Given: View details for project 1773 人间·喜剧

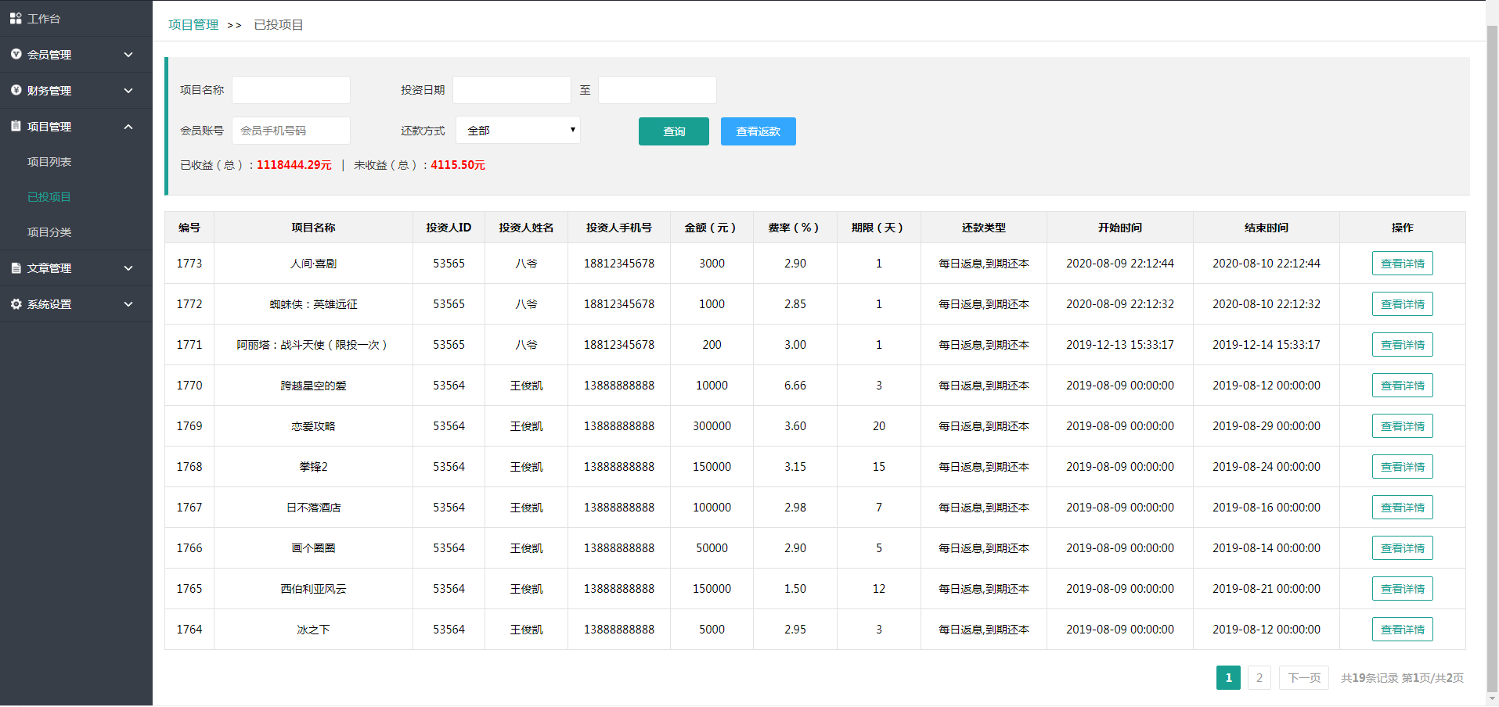Looking at the screenshot, I should point(1403,264).
